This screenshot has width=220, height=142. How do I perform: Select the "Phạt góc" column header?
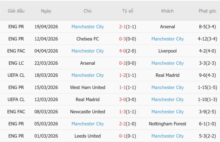(207, 11)
